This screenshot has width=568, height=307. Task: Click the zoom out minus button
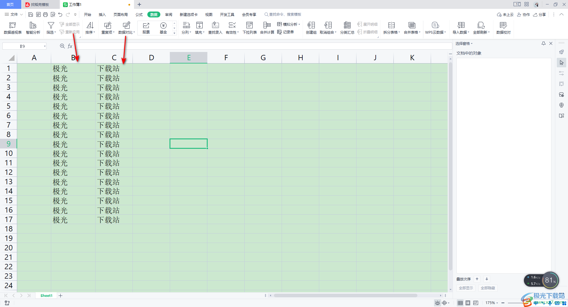[503, 303]
